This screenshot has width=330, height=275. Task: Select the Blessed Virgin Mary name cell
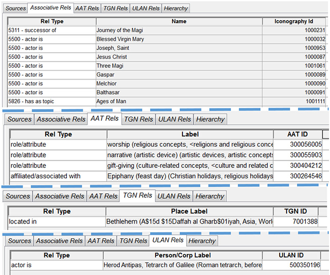tap(179, 39)
